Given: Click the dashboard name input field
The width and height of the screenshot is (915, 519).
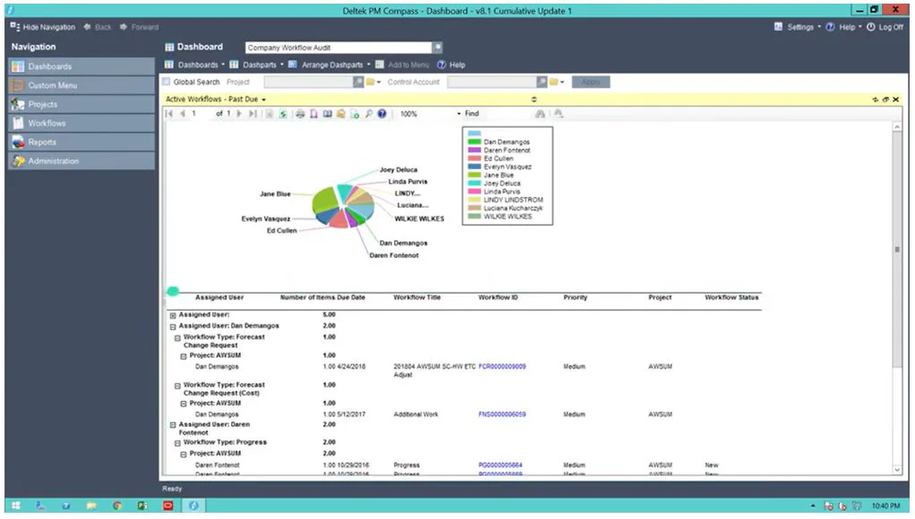Looking at the screenshot, I should pyautogui.click(x=338, y=47).
